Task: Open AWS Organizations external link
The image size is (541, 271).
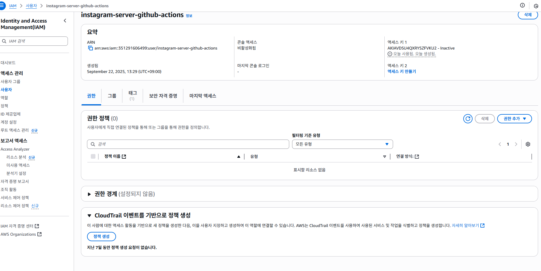Action: pos(21,234)
